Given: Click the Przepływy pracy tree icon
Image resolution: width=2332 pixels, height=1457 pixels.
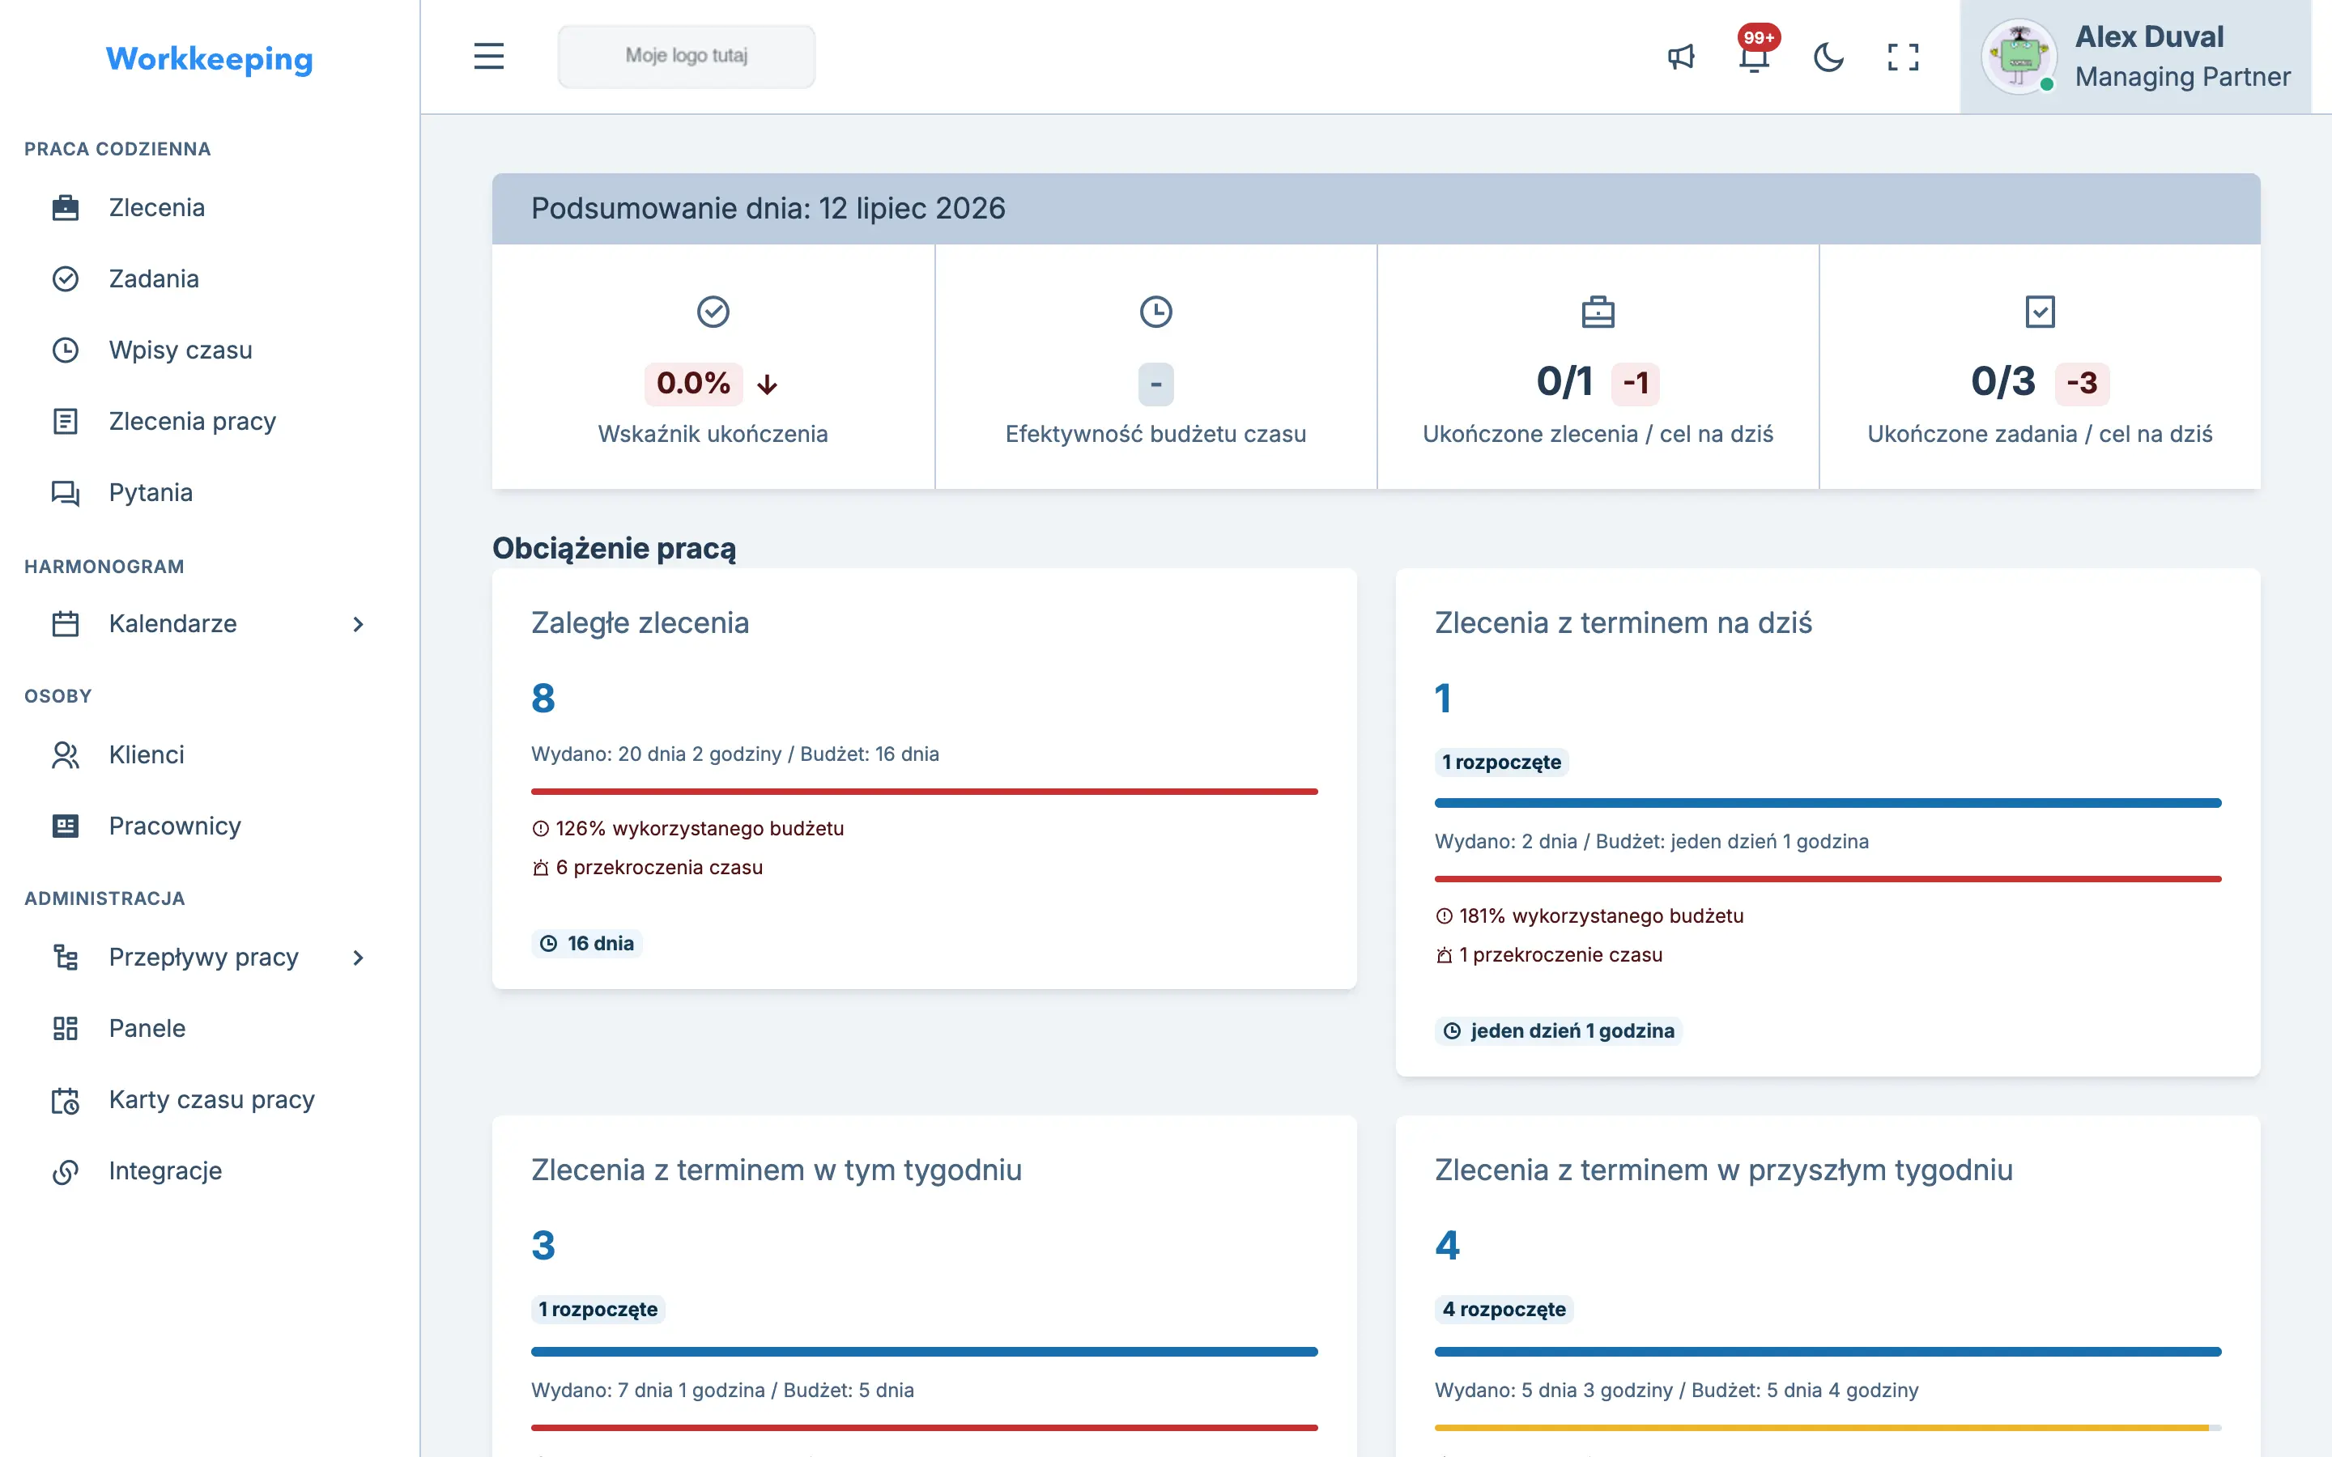Looking at the screenshot, I should (x=66, y=957).
